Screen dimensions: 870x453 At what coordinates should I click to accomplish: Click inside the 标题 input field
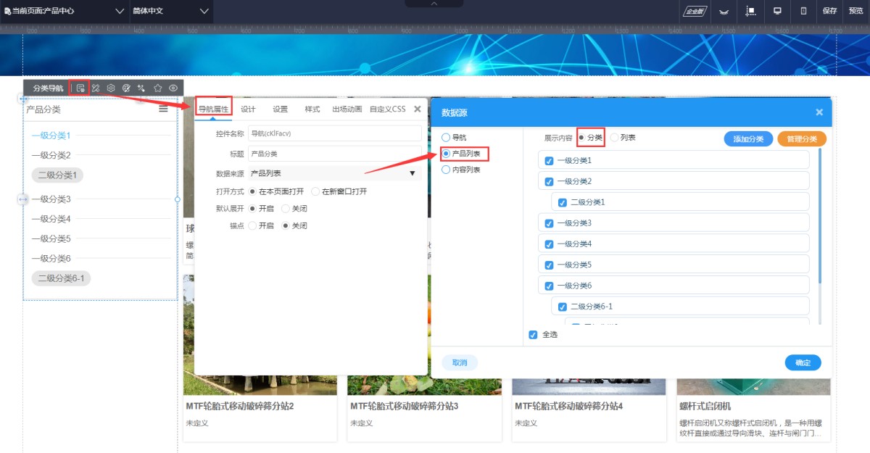pyautogui.click(x=333, y=154)
